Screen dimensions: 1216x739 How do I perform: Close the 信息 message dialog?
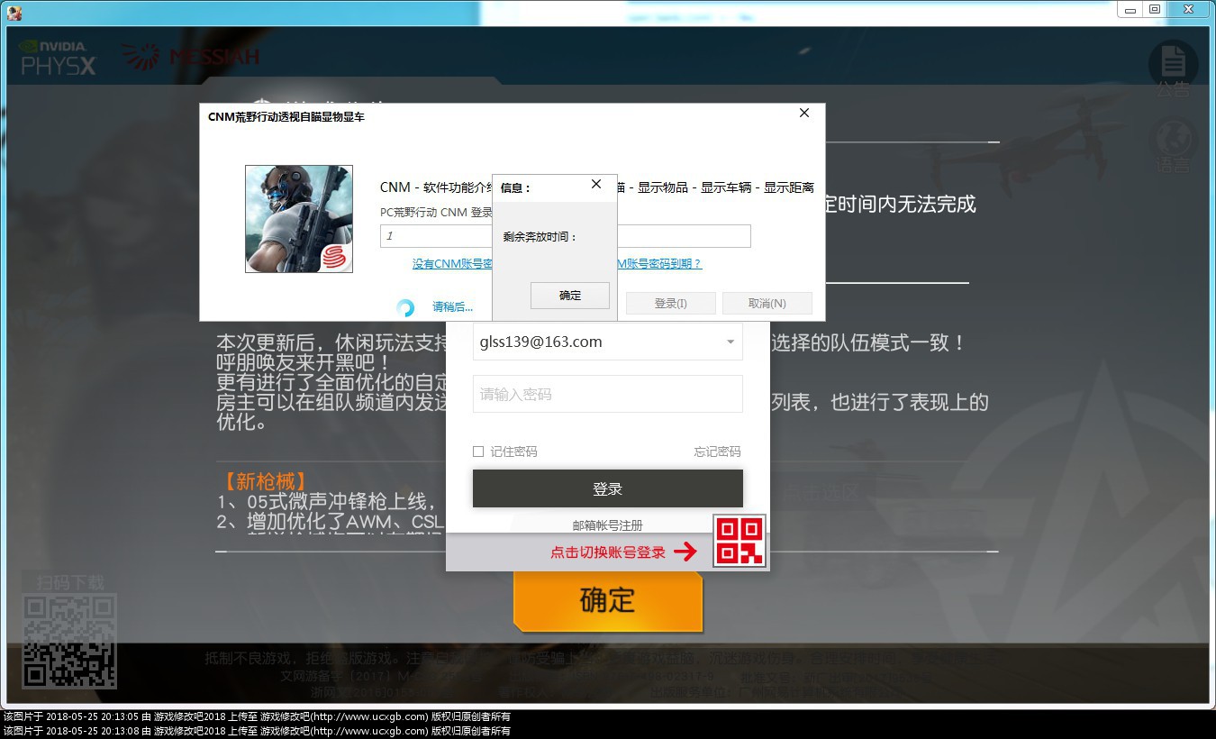596,184
